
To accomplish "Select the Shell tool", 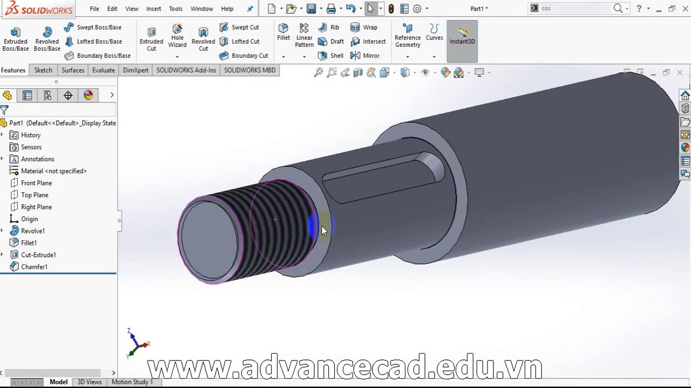I will point(331,56).
